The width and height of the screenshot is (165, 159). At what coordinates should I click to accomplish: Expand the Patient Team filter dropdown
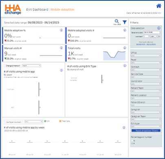[x=146, y=91]
